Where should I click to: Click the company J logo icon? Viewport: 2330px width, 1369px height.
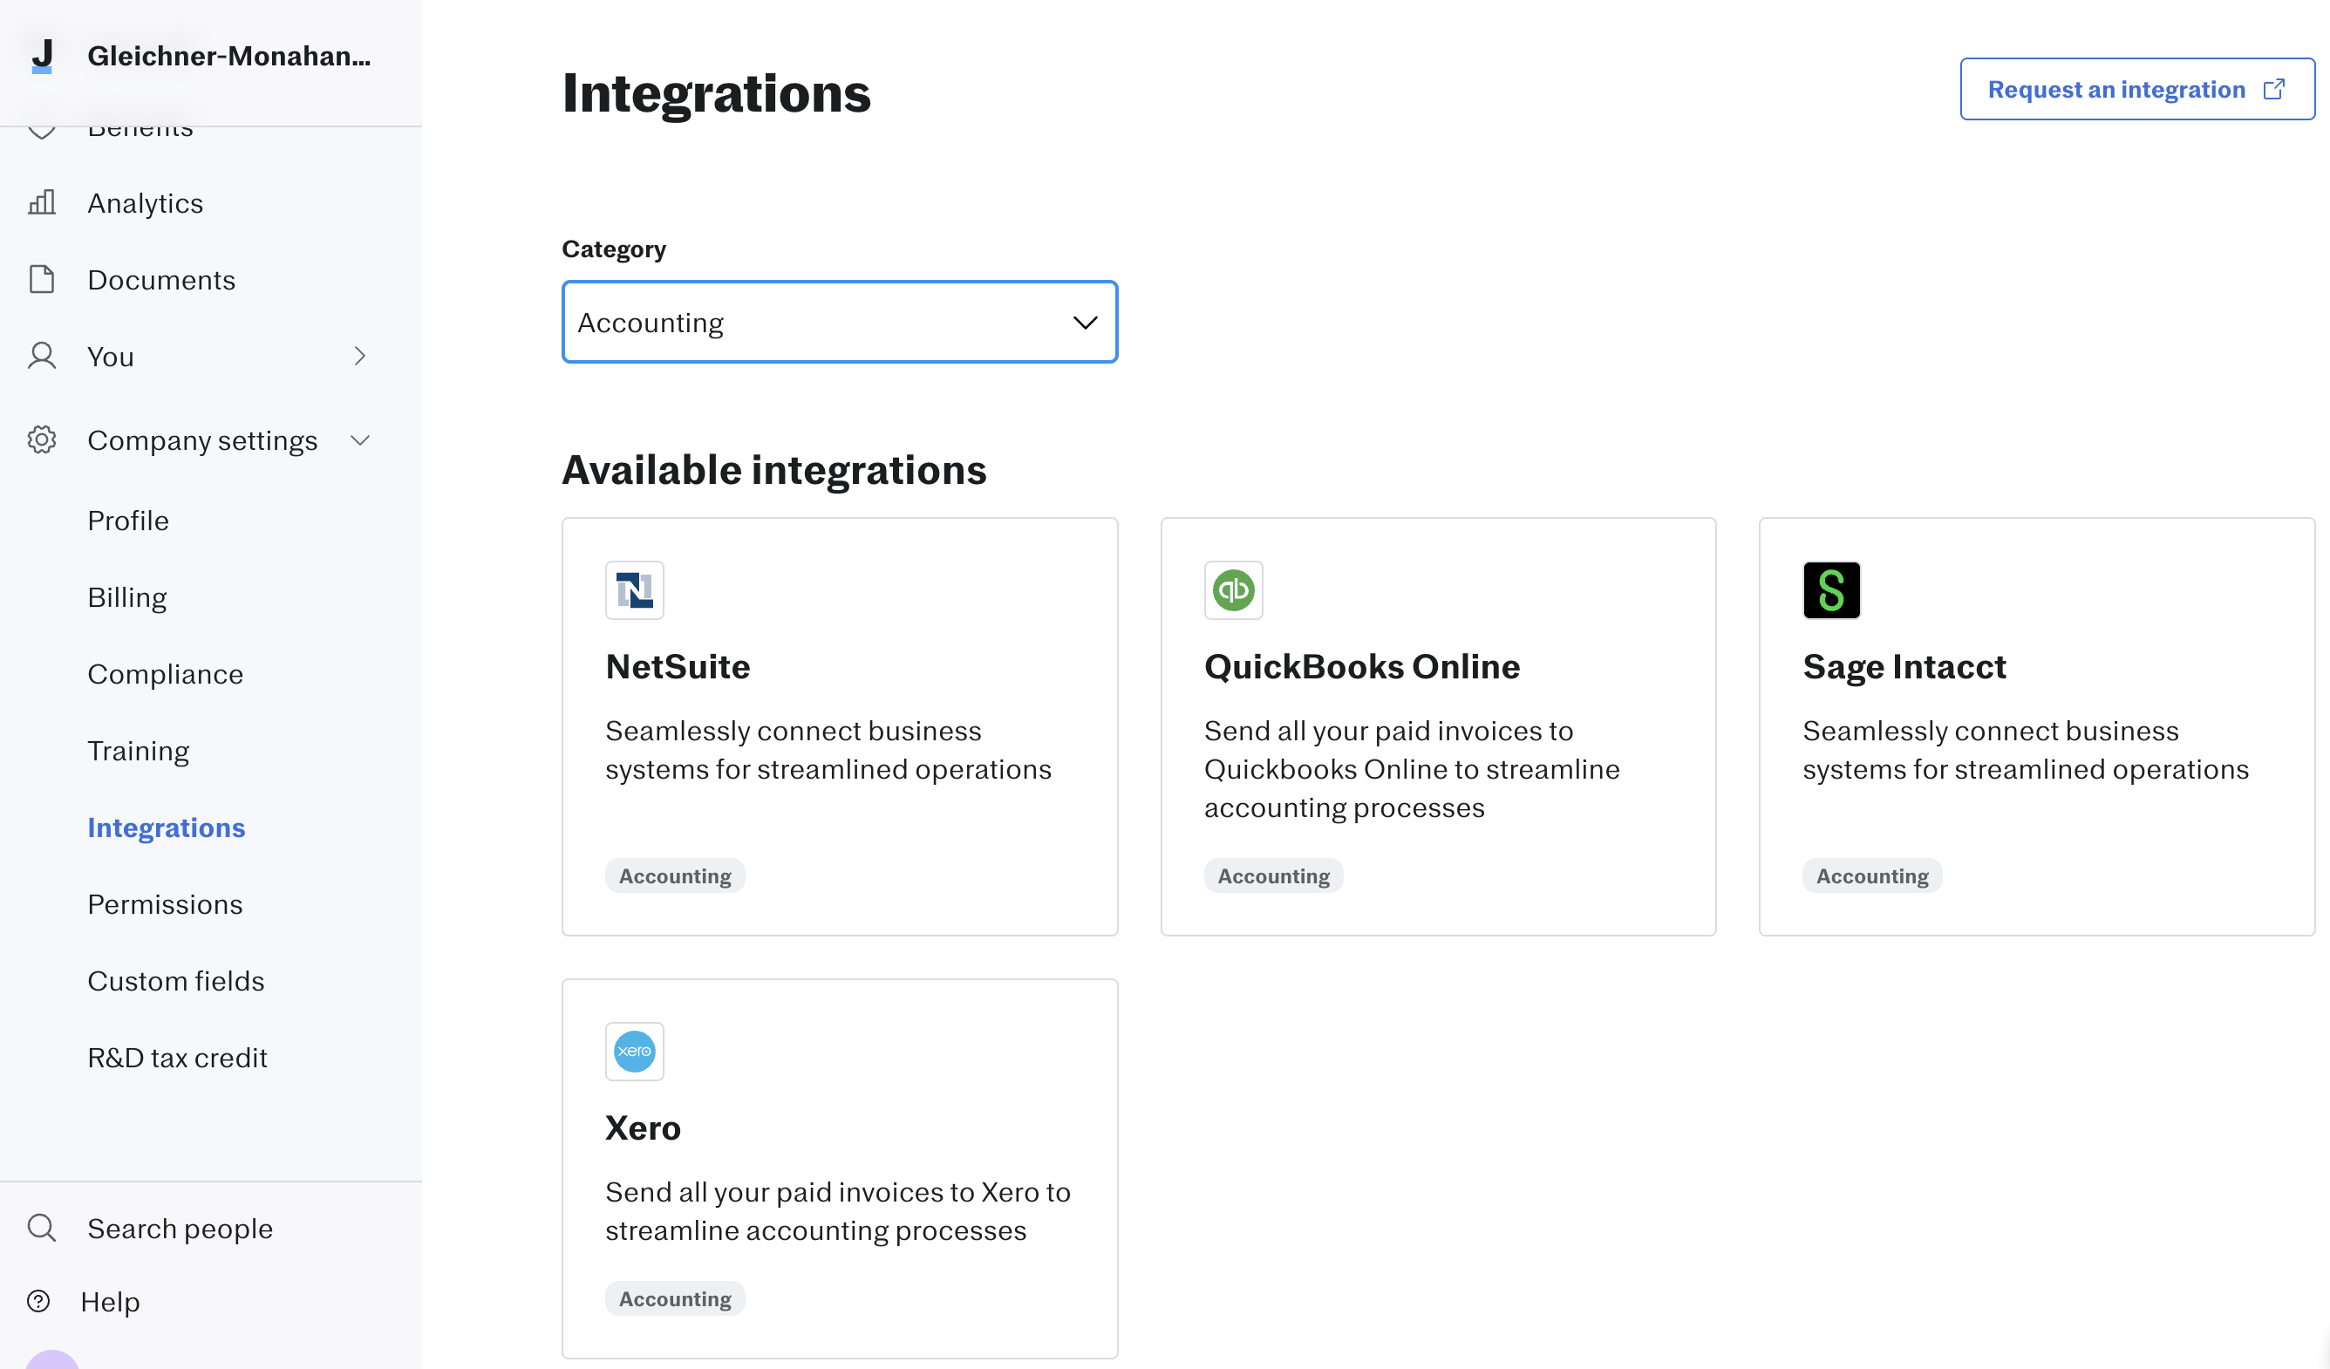click(x=42, y=56)
